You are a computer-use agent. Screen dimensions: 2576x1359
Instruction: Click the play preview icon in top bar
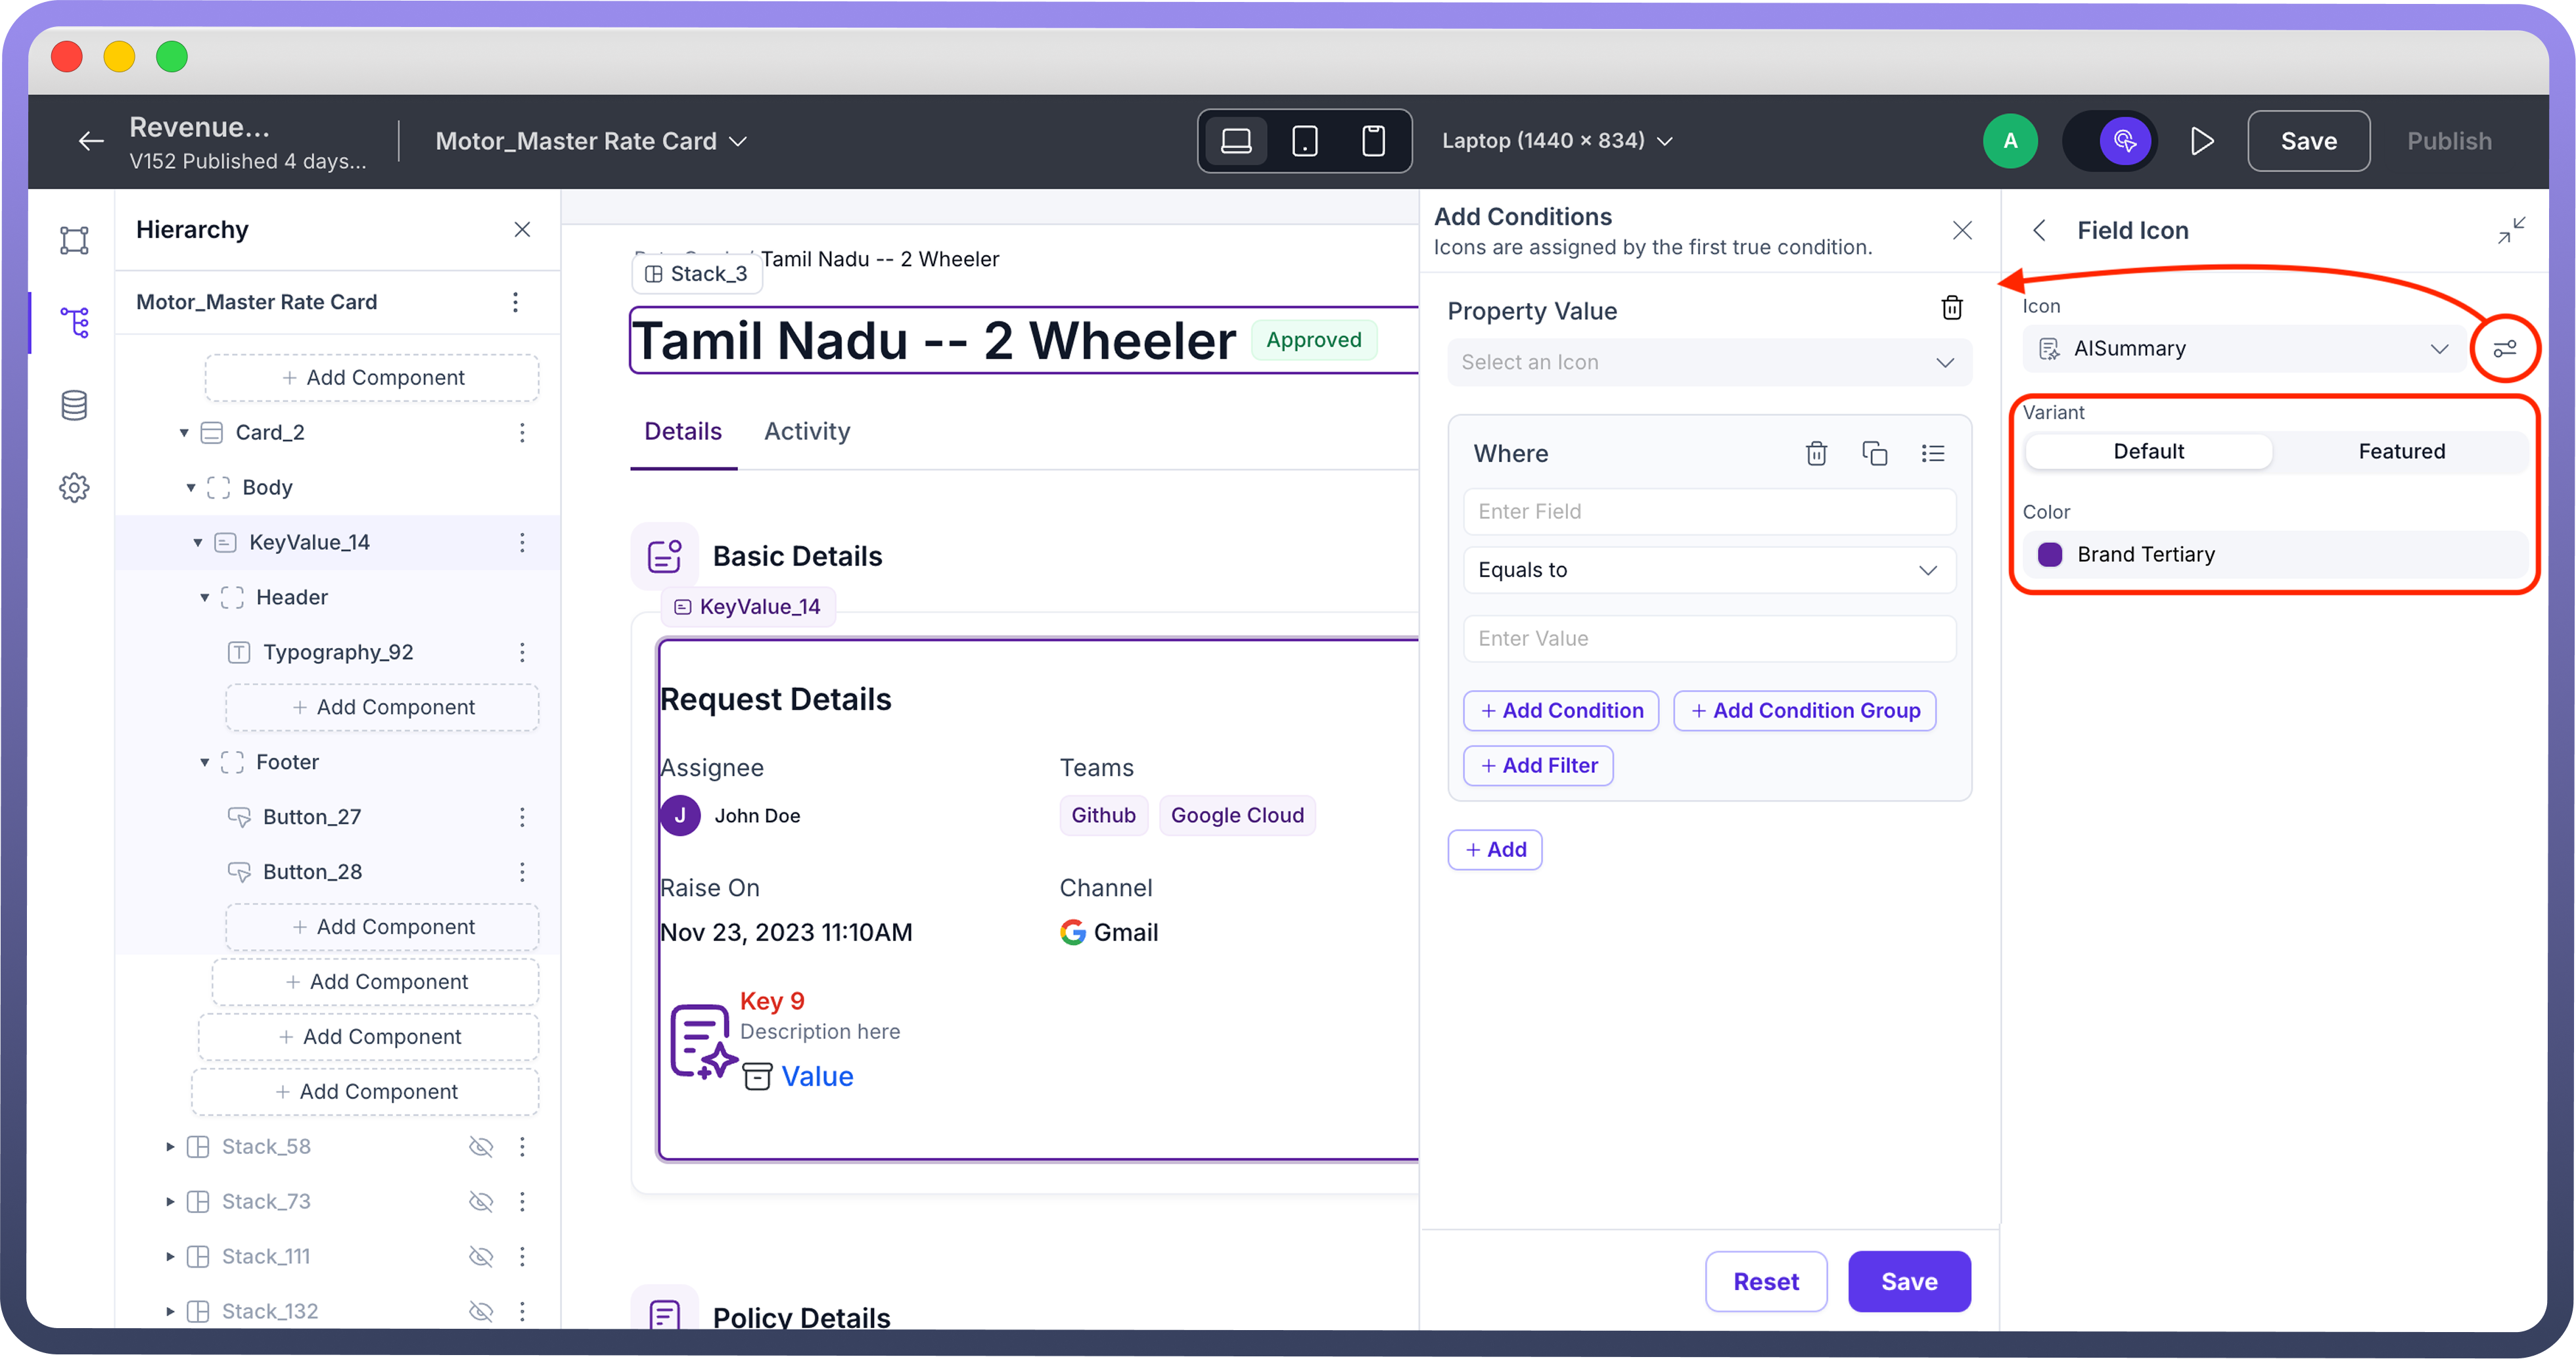pyautogui.click(x=2201, y=141)
